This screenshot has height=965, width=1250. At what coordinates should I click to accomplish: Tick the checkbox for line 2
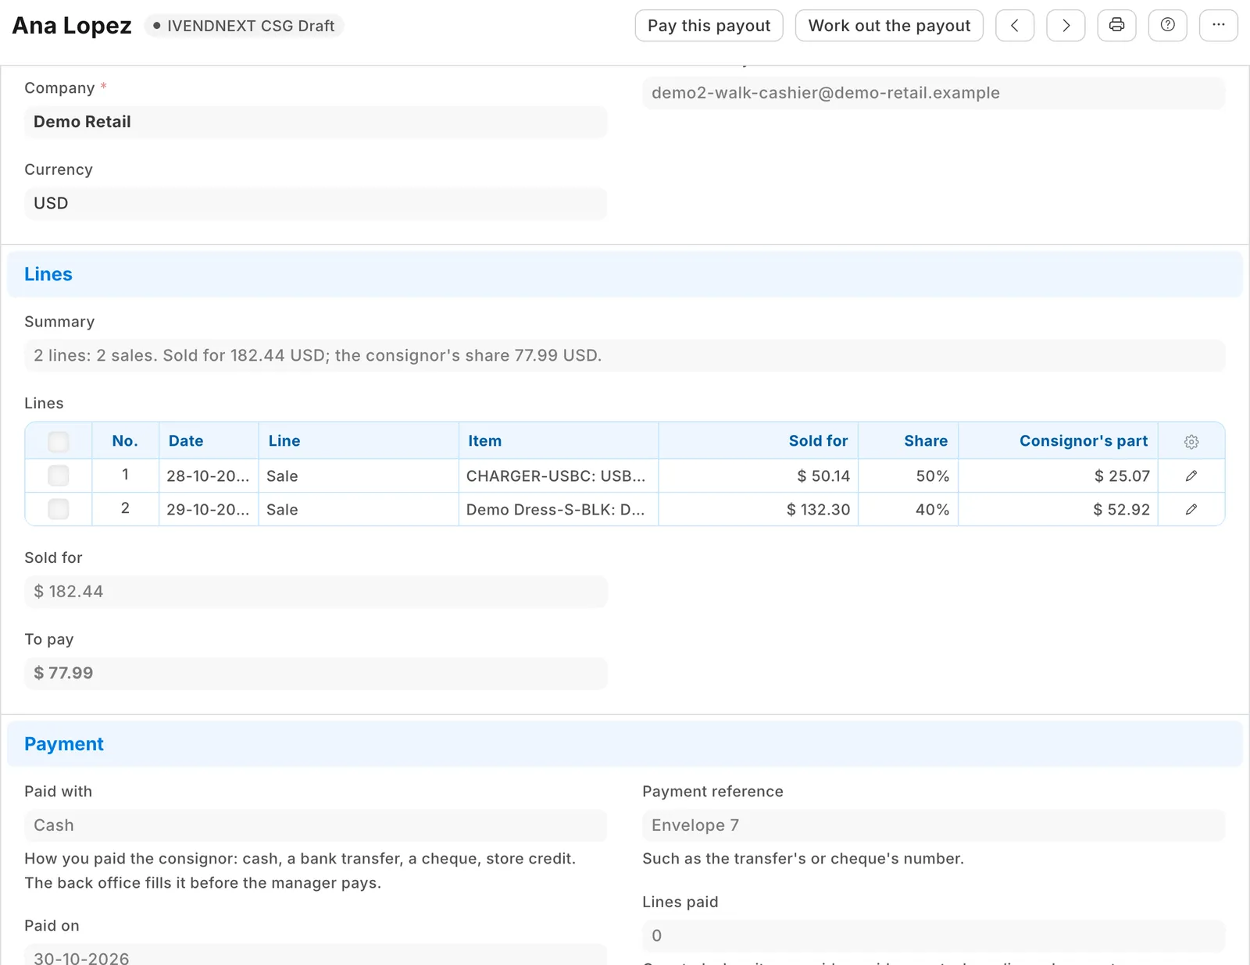tap(59, 509)
